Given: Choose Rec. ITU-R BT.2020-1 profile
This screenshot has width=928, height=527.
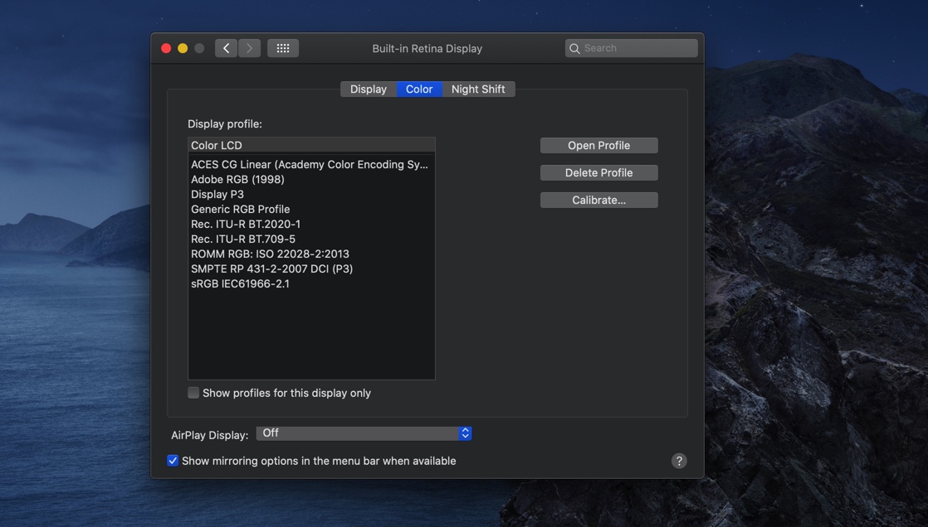Looking at the screenshot, I should point(311,224).
